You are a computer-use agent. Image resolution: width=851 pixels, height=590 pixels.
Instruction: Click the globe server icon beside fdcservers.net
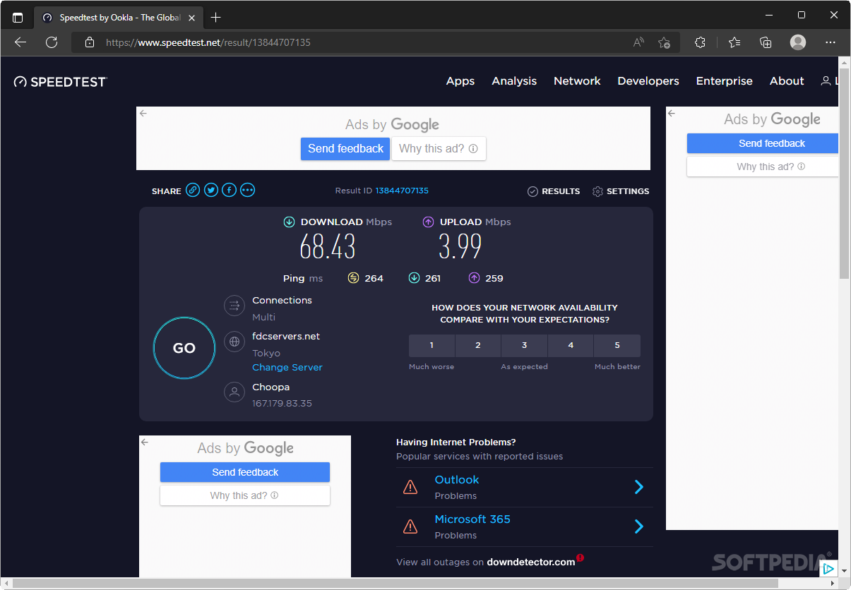[234, 342]
